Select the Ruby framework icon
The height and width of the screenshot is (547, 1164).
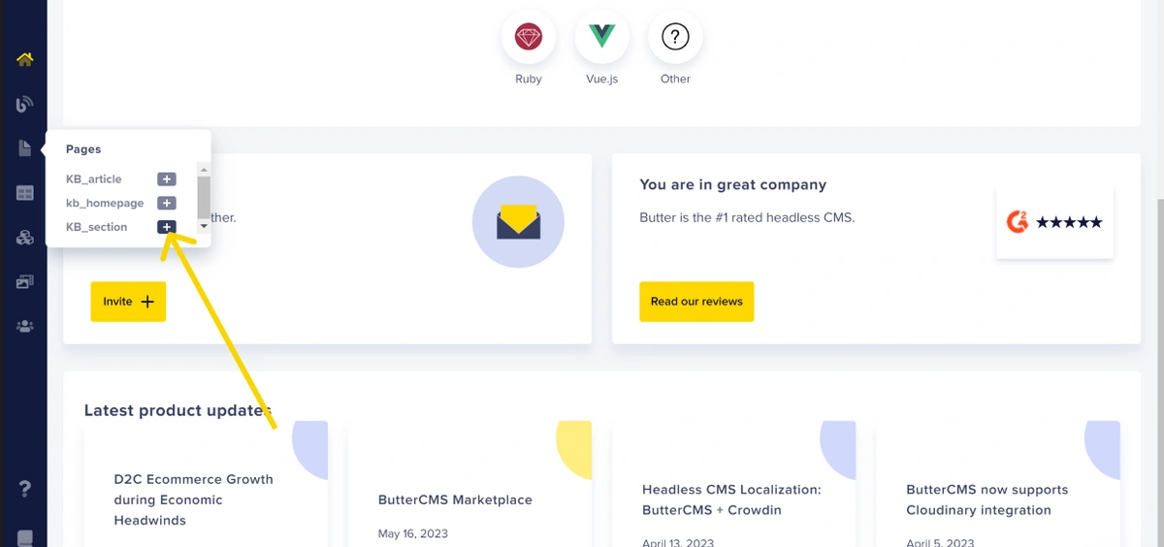point(529,38)
